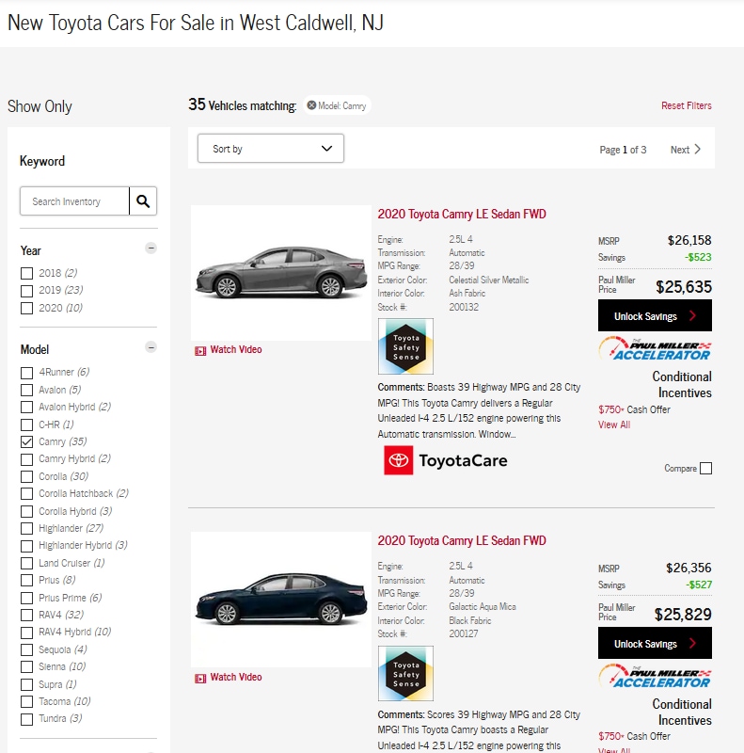Image resolution: width=744 pixels, height=753 pixels.
Task: Open Galactic Aqua Mica Camry listing title
Action: [462, 540]
